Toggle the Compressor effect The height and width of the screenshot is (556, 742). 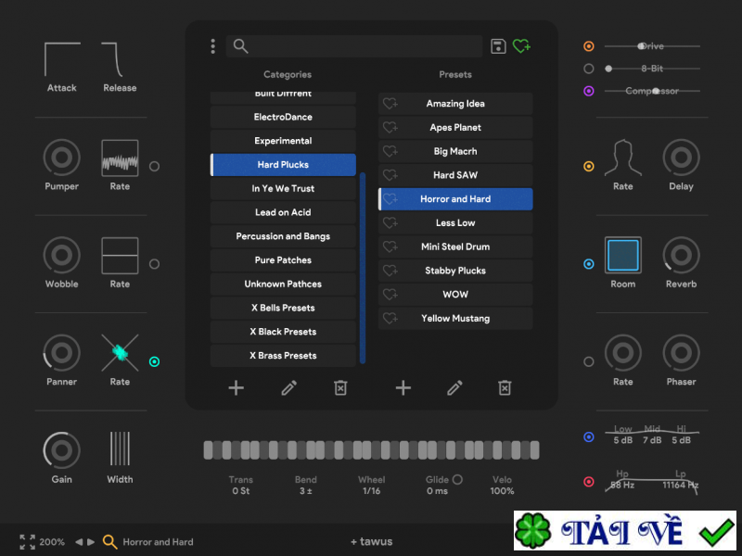coord(589,91)
